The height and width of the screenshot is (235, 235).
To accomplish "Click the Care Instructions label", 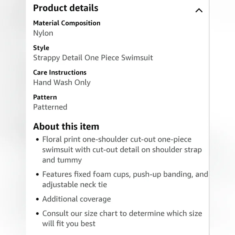I will (x=60, y=73).
